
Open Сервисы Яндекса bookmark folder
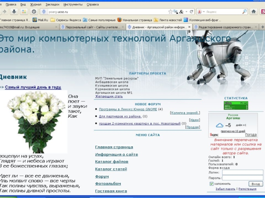(66, 20)
